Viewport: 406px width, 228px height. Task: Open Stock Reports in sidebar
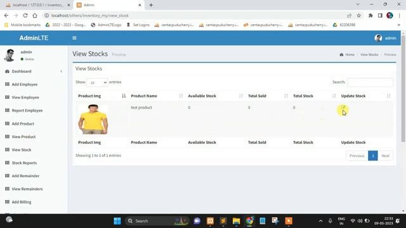pos(24,163)
